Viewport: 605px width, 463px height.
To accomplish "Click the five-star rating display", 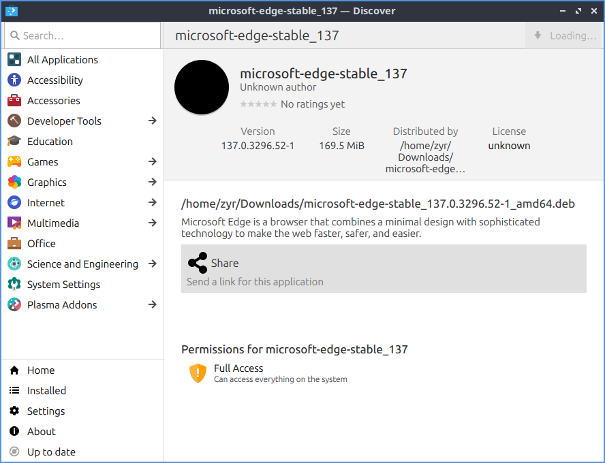I will pyautogui.click(x=258, y=104).
